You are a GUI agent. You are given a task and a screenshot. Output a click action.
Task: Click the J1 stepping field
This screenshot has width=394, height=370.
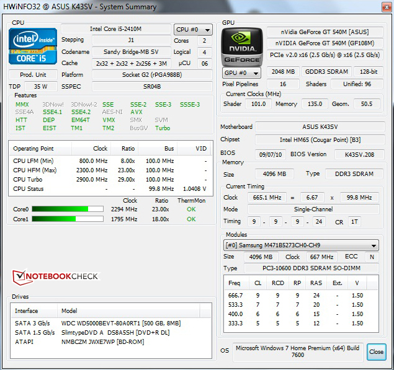(131, 40)
